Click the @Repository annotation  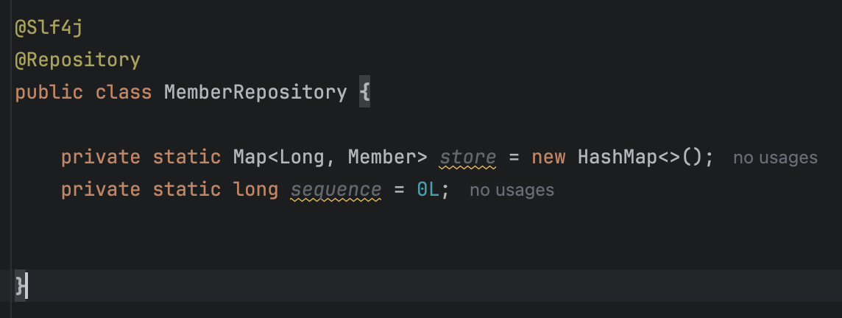(x=77, y=60)
